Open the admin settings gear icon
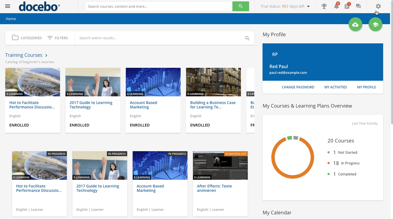 pos(377,6)
